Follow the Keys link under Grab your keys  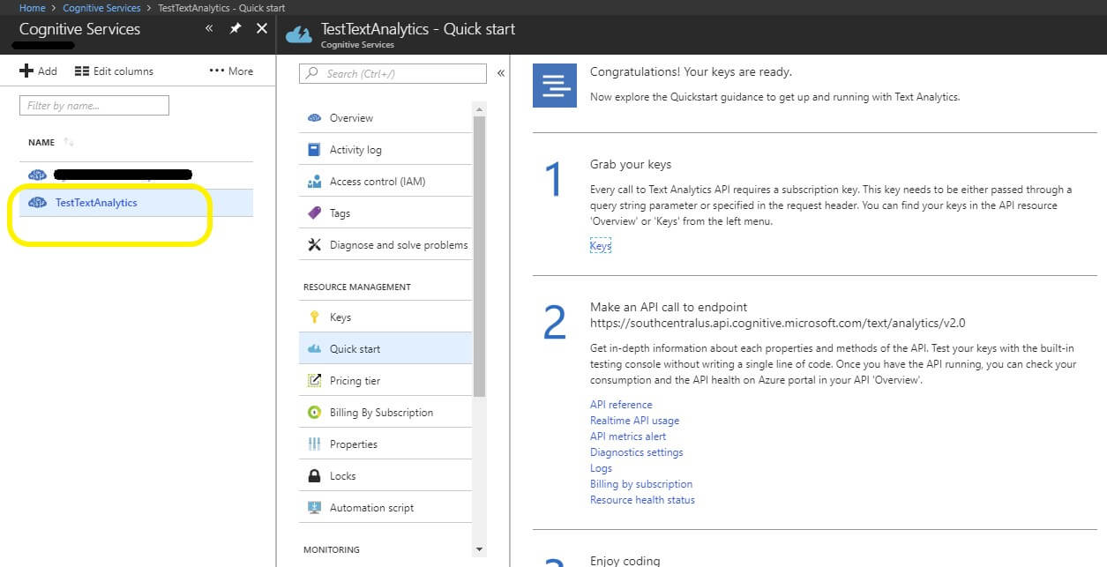601,247
